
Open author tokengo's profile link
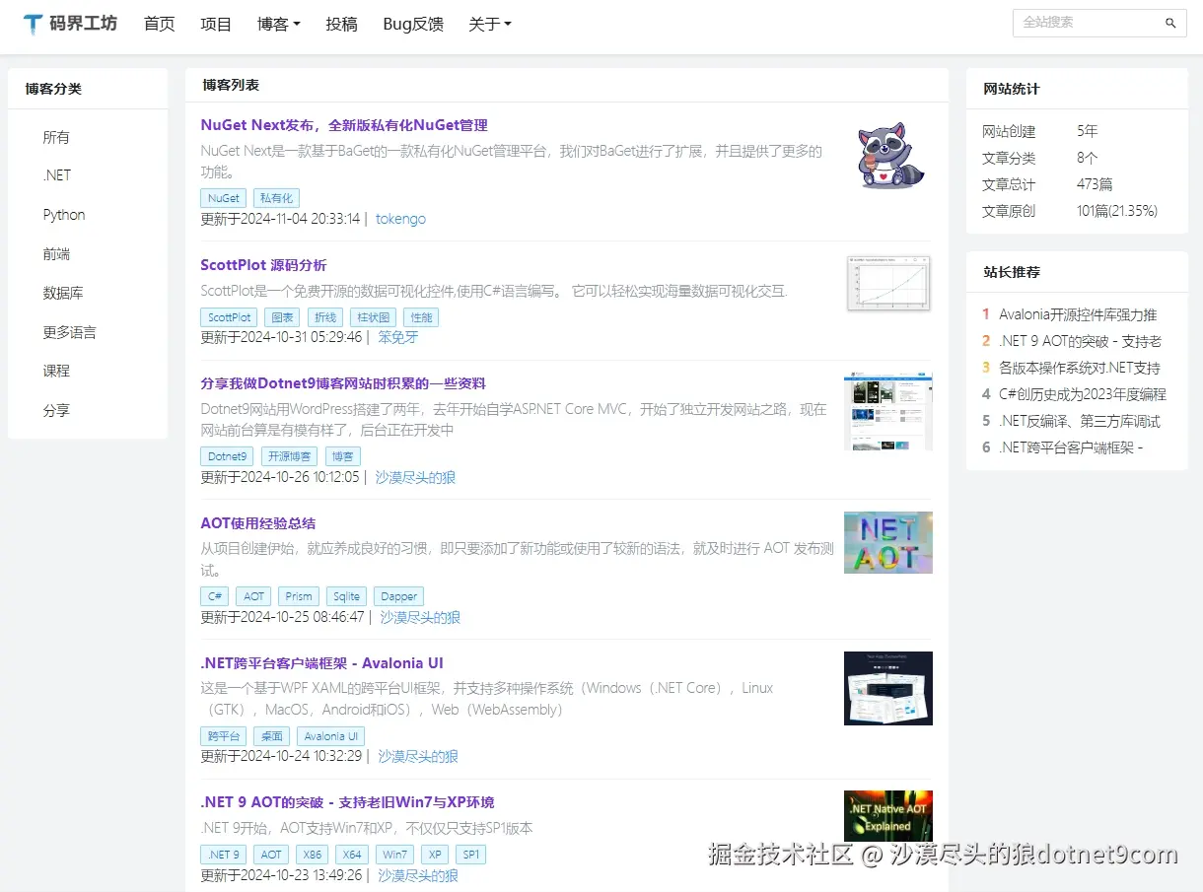(400, 219)
